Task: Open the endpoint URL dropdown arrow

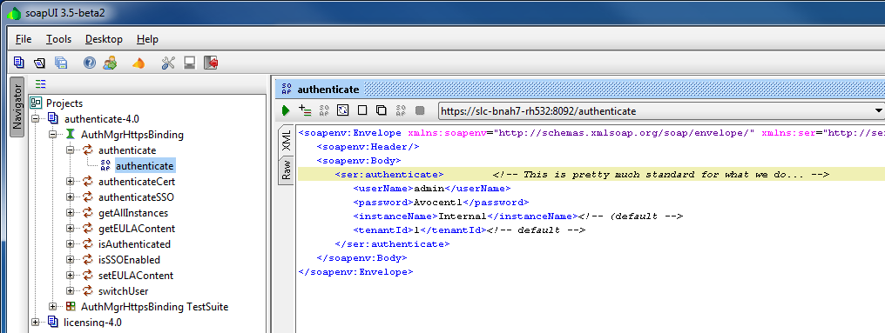Action: pos(878,111)
